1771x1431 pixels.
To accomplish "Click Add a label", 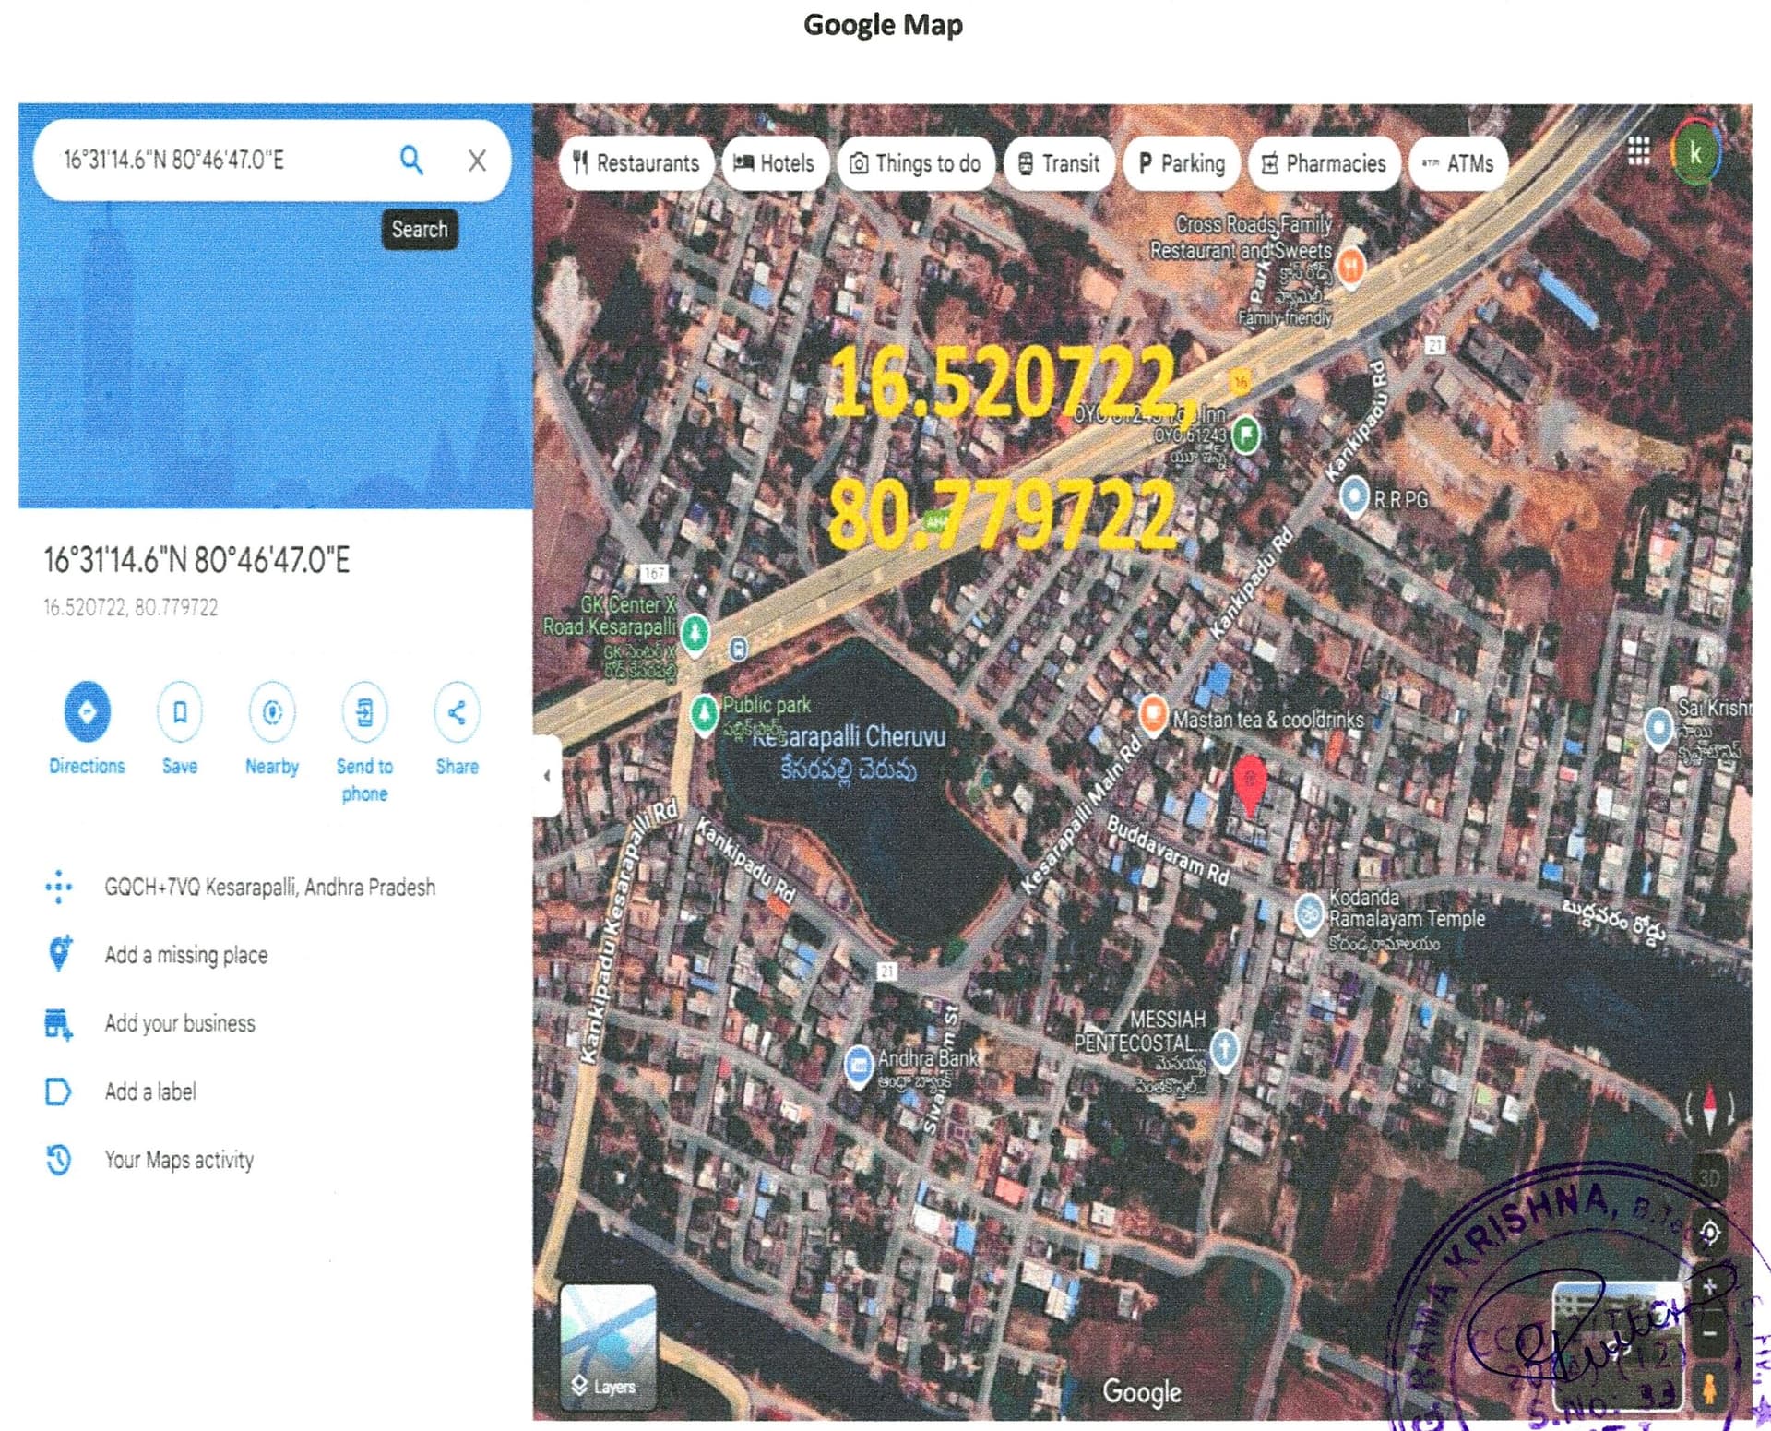I will click(x=150, y=1091).
